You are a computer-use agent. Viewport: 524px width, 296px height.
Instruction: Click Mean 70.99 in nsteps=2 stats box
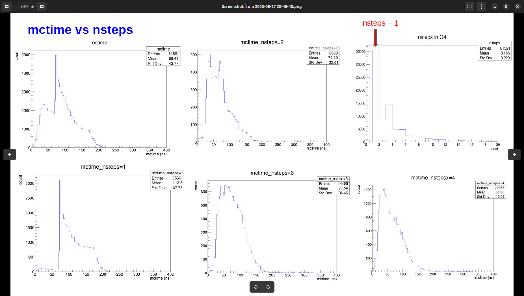coord(323,58)
